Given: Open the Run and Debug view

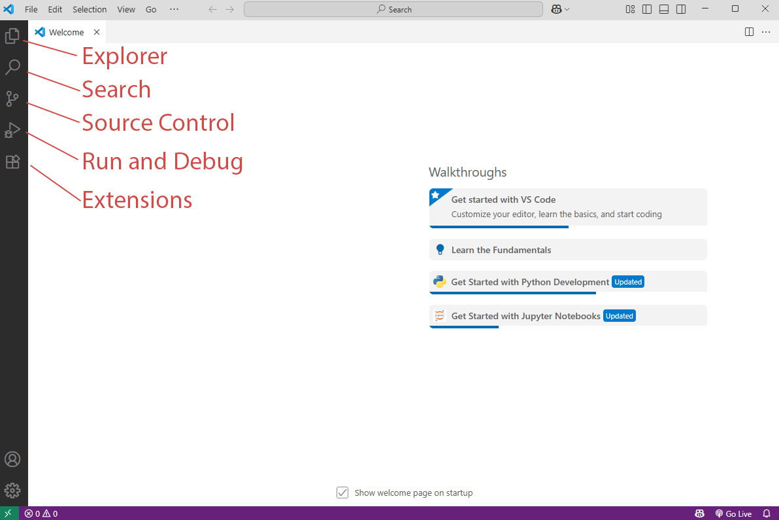Looking at the screenshot, I should [x=12, y=130].
